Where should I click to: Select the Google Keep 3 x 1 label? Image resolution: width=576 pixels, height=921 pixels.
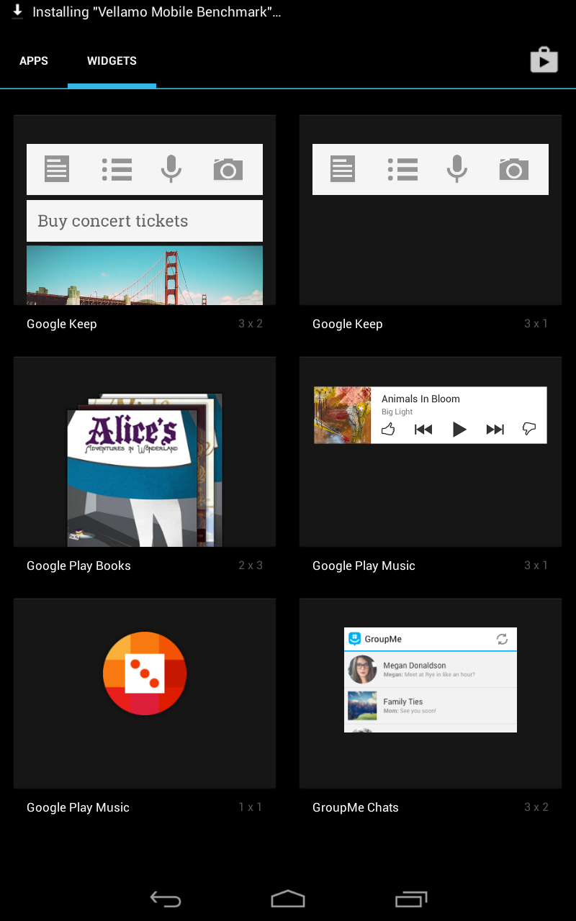pos(348,324)
